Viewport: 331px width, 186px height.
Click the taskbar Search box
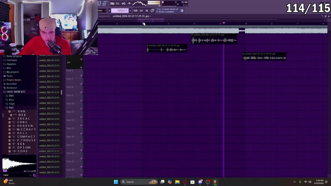(139, 182)
